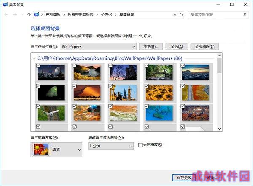This screenshot has height=186, width=253.
Task: Select the striped orange terrain thumbnail
Action: pyautogui.click(x=123, y=113)
